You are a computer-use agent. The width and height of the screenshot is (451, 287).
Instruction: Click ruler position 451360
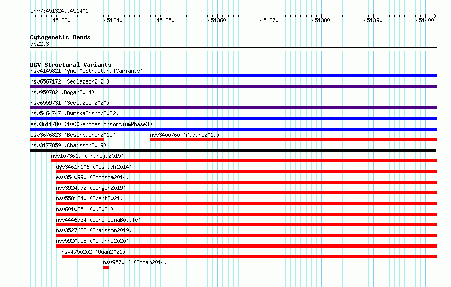coord(217,20)
